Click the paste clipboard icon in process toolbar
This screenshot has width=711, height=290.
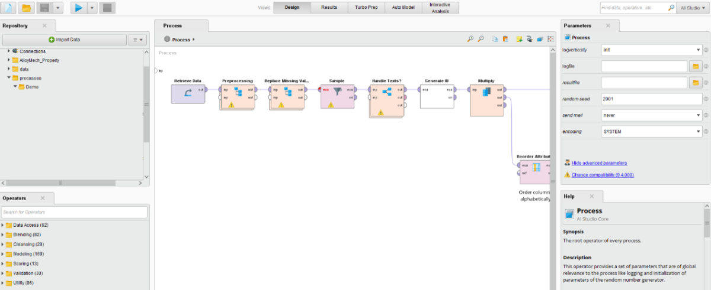pyautogui.click(x=505, y=40)
